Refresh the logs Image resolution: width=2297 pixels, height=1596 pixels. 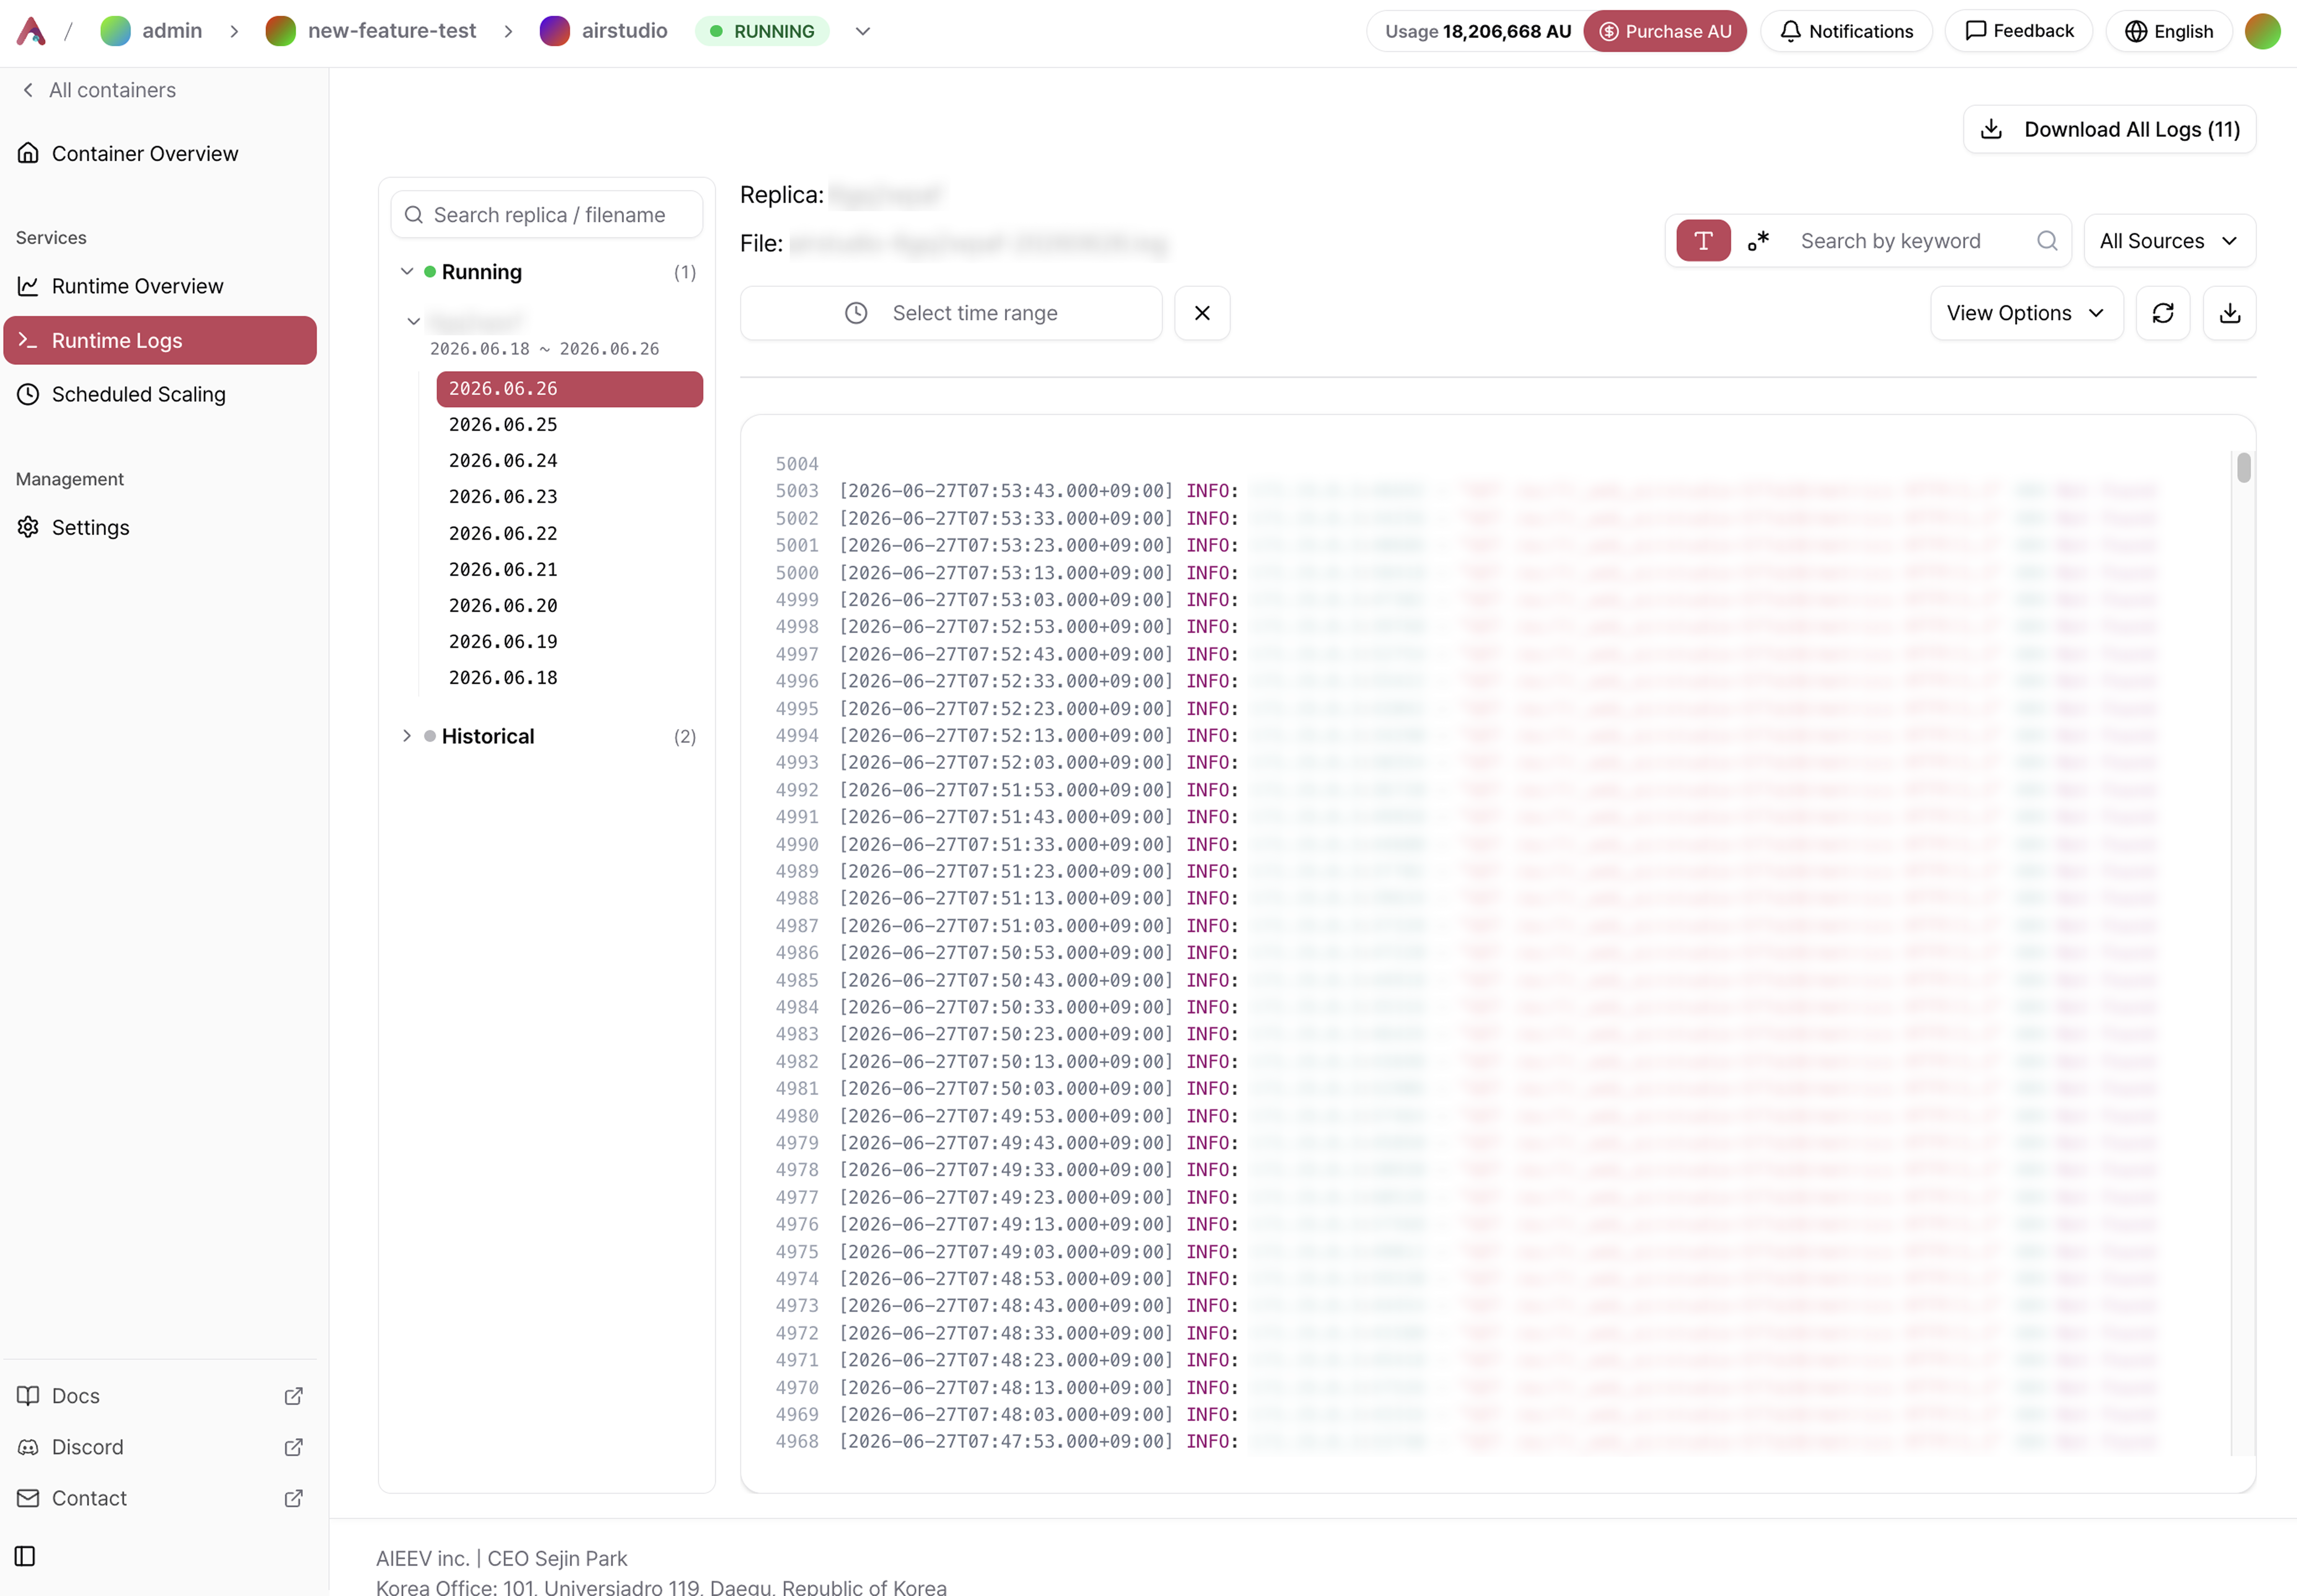pos(2163,313)
